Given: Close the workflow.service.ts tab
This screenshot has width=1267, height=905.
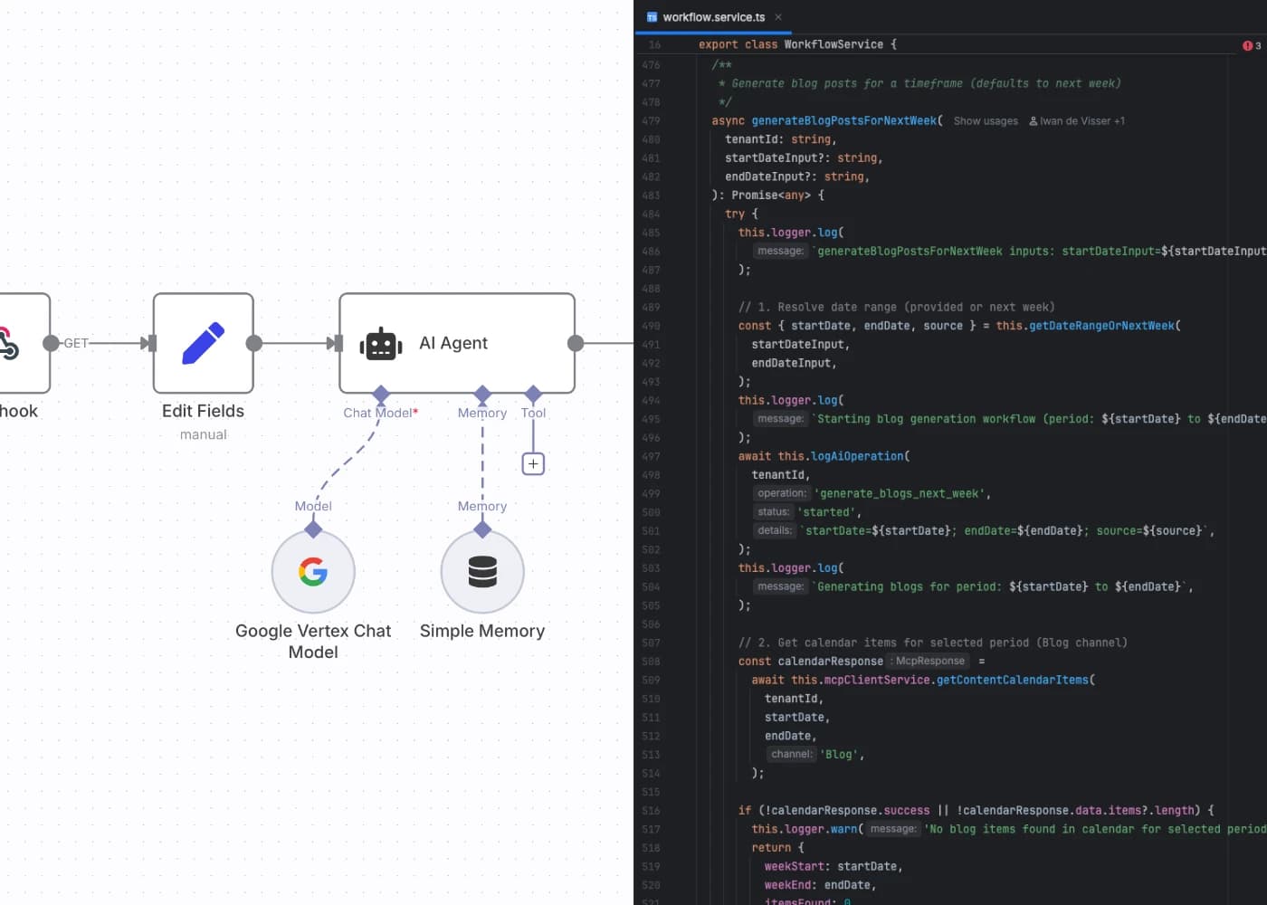Looking at the screenshot, I should [778, 16].
